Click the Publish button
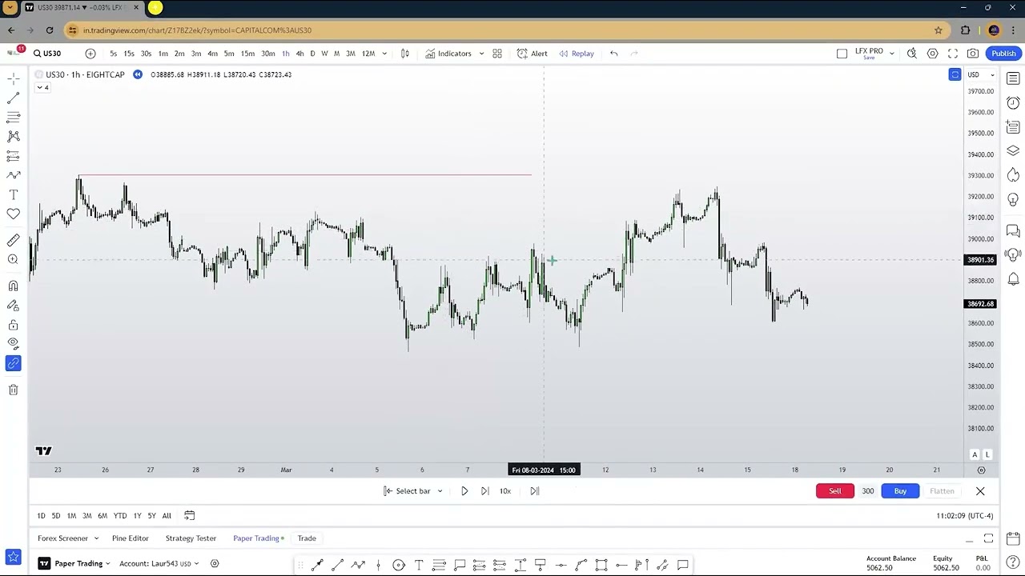Screen dimensions: 1025x576 coord(1003,54)
